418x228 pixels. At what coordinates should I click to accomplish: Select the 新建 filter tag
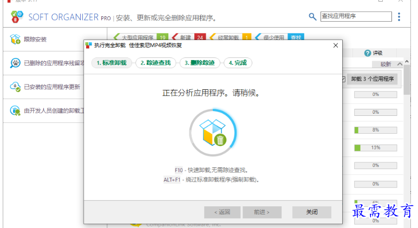point(189,37)
